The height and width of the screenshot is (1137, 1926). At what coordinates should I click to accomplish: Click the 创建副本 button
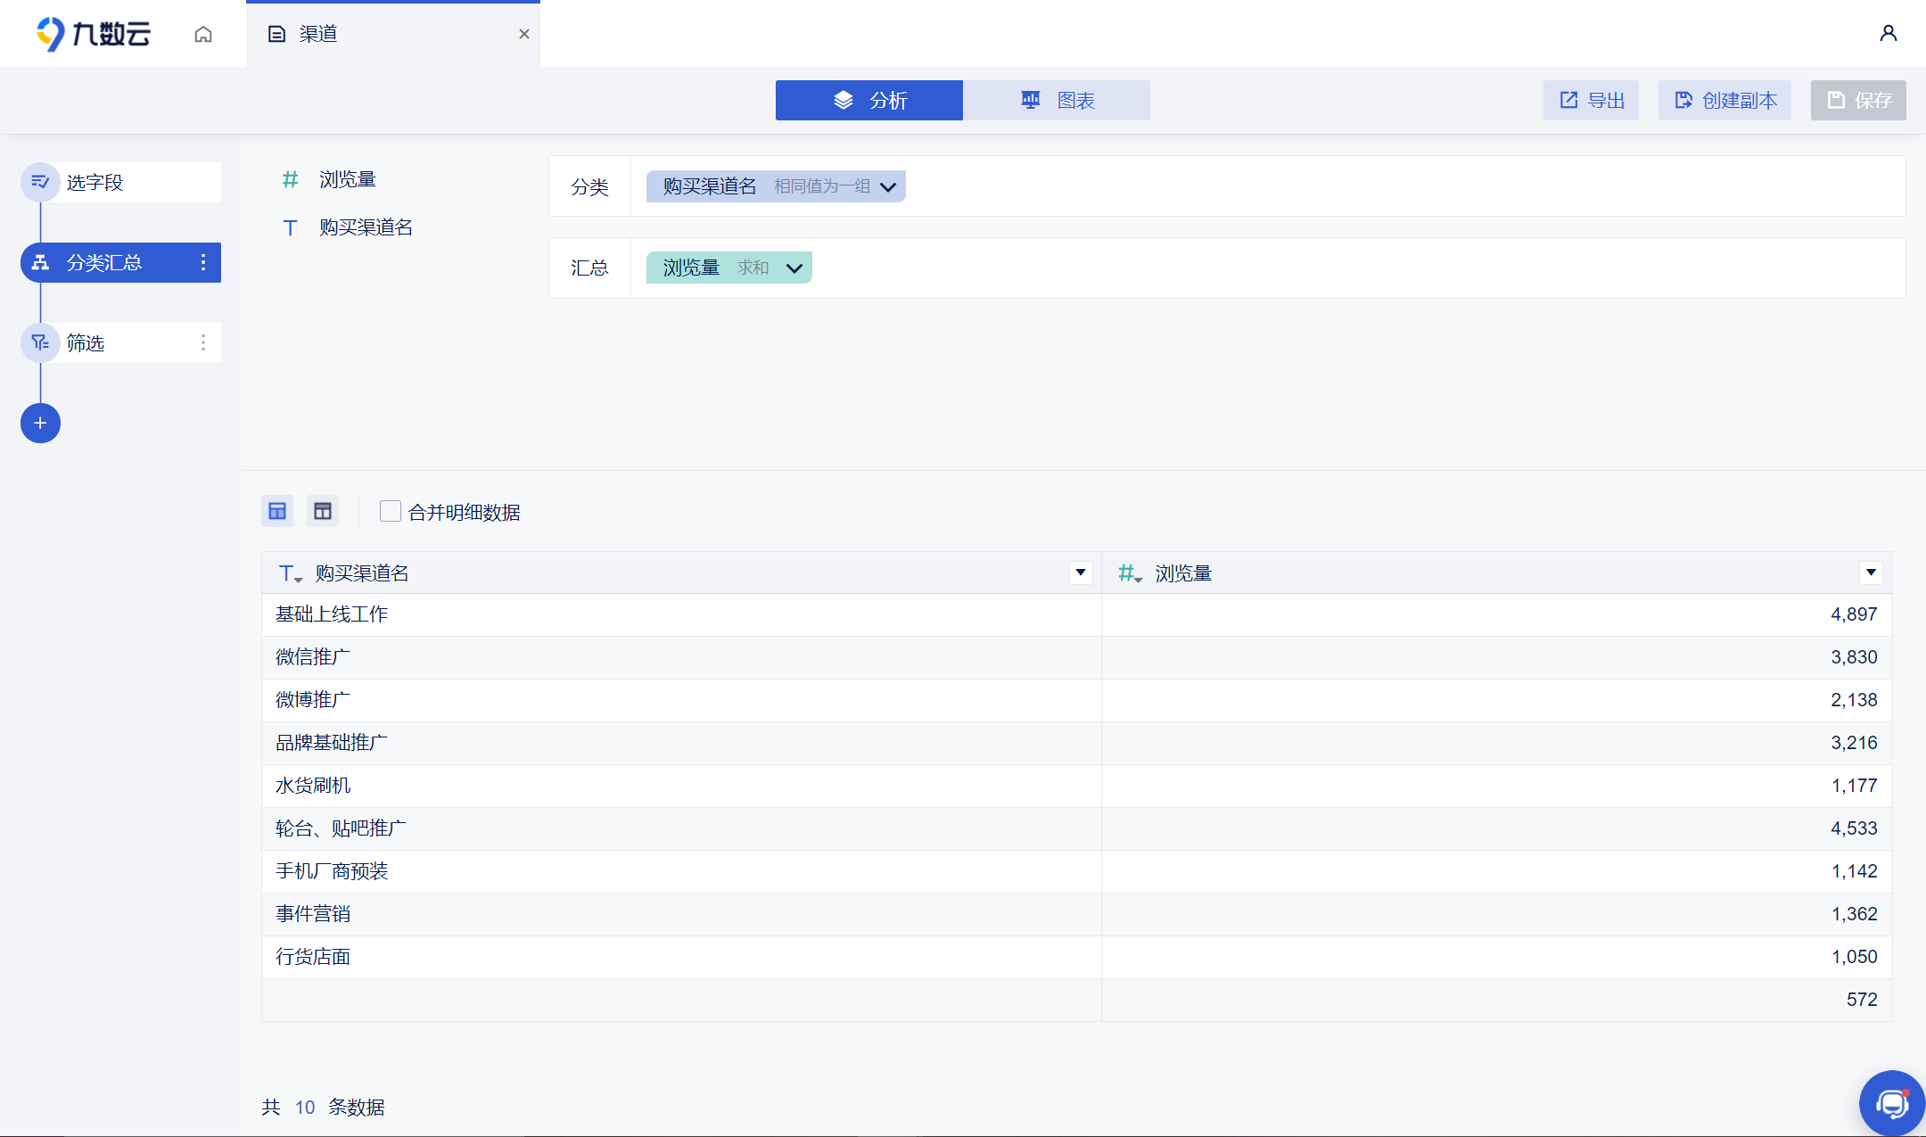[1724, 100]
